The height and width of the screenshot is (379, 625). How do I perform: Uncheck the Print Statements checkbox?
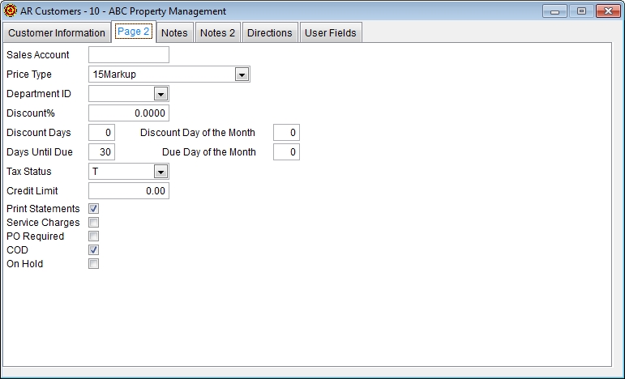[x=94, y=209]
